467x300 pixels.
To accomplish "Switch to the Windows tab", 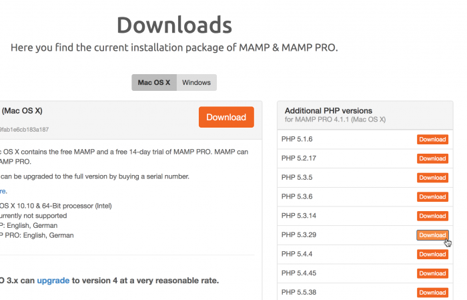I will click(x=197, y=83).
